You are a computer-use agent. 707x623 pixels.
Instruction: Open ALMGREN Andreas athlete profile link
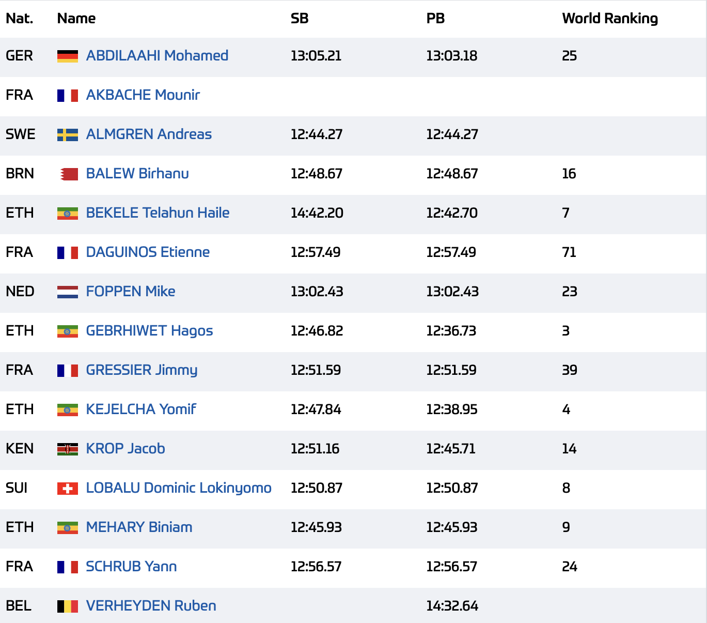(x=149, y=134)
